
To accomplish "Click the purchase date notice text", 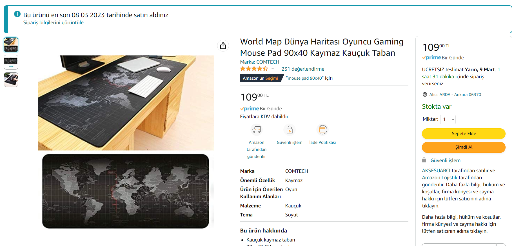I will coord(96,15).
